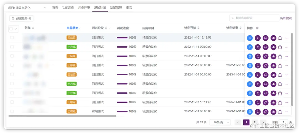
Task: View report of plan starting 2022-11-07 18:11:43
Action: (x=274, y=102)
